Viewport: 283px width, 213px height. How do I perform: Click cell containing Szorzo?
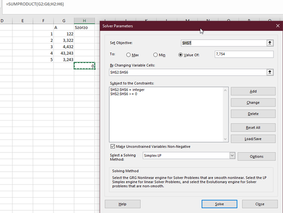(84, 28)
